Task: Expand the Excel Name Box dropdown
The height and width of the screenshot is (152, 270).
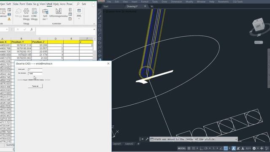Action: pos(7,30)
